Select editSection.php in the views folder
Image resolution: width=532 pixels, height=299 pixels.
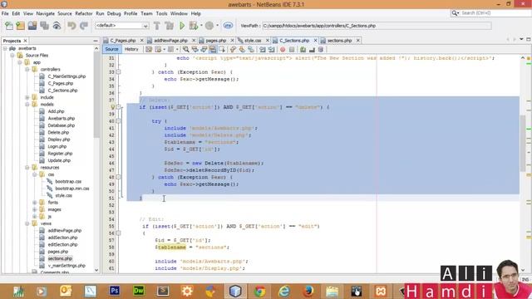(x=62, y=244)
